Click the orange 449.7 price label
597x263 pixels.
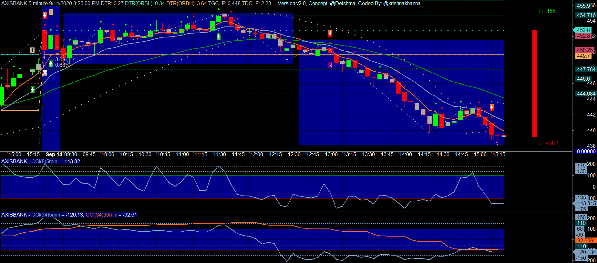pyautogui.click(x=583, y=56)
